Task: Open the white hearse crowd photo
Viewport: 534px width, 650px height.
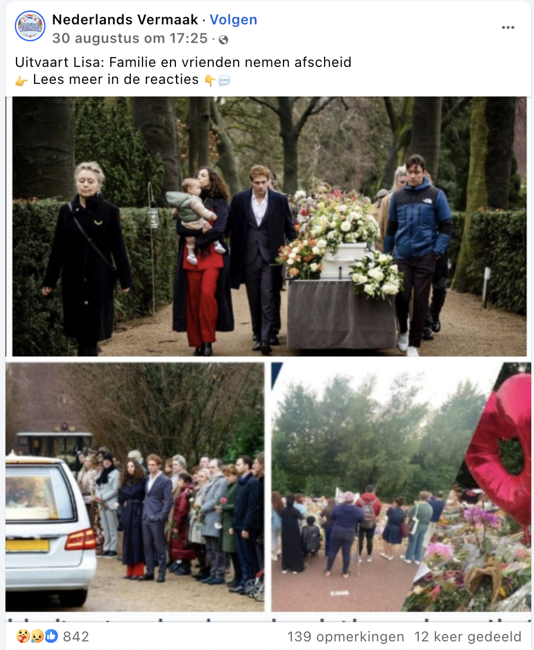Action: pos(135,487)
